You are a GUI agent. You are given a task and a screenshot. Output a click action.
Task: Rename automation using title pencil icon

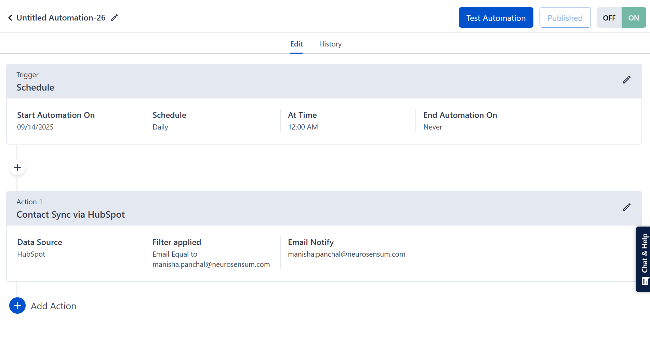pyautogui.click(x=115, y=18)
